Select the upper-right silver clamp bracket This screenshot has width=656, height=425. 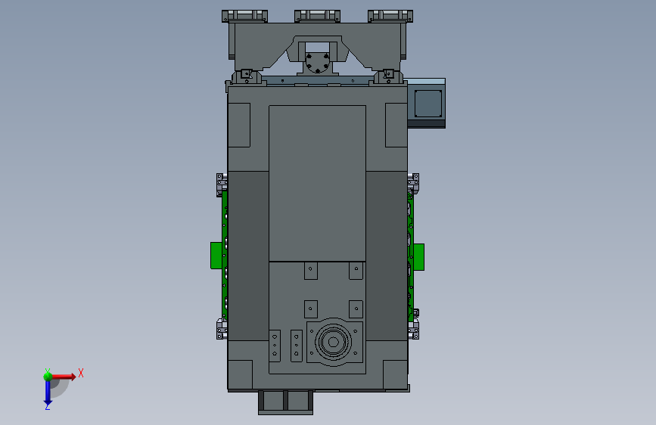pyautogui.click(x=413, y=184)
